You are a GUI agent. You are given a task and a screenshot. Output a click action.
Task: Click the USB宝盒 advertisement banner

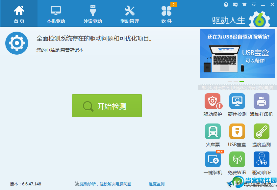(x=237, y=53)
